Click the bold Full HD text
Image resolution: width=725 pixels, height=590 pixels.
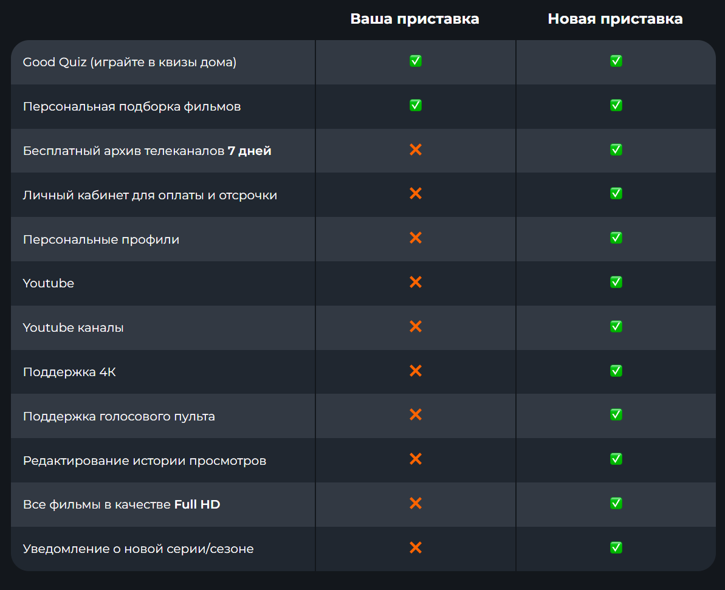click(x=197, y=504)
